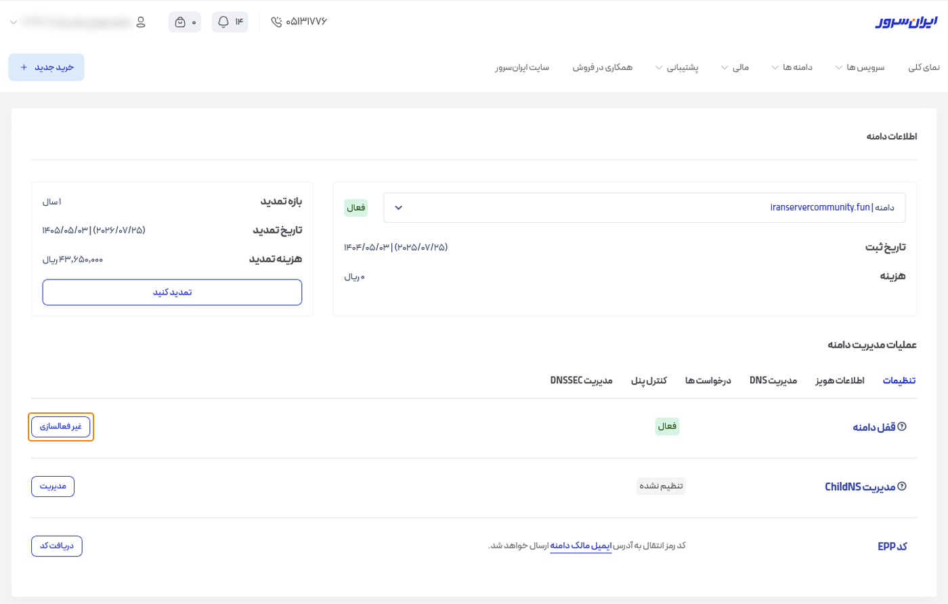This screenshot has height=604, width=948.
Task: Click the Iranserver logo
Action: pyautogui.click(x=906, y=22)
